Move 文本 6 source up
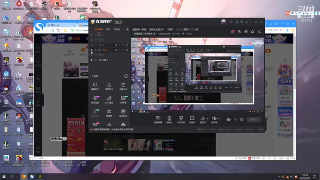This screenshot has height=180, width=320. tap(120, 45)
